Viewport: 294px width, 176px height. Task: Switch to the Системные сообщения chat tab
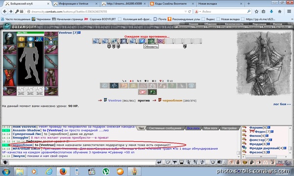(165, 128)
